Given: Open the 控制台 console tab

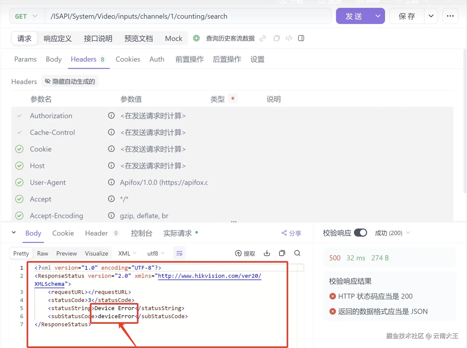Looking at the screenshot, I should 142,233.
